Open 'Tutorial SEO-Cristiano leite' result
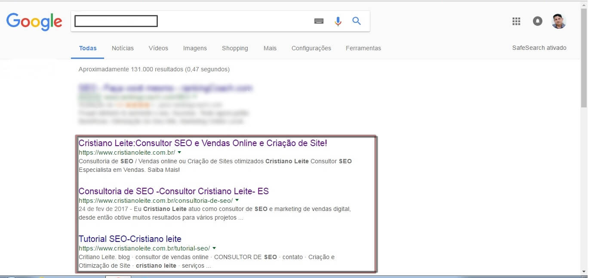Viewport: 591px width, 278px height. tap(130, 238)
